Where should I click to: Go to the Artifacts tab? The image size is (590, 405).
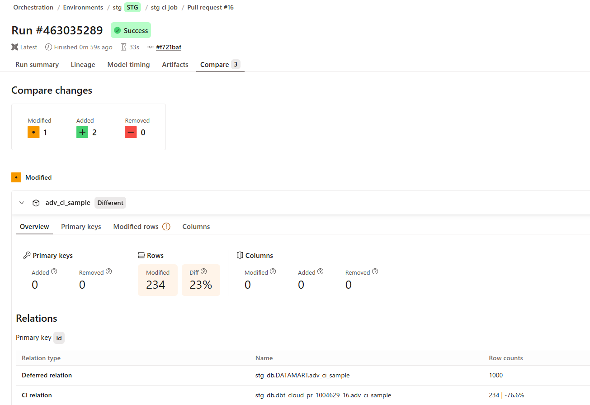point(175,65)
